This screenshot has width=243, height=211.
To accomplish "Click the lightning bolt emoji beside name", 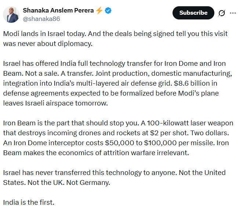I will pos(99,11).
